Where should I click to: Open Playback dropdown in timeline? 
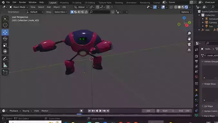(x=15, y=111)
